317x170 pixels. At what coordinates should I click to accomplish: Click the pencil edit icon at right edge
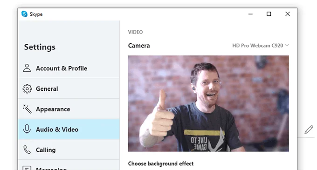(309, 129)
